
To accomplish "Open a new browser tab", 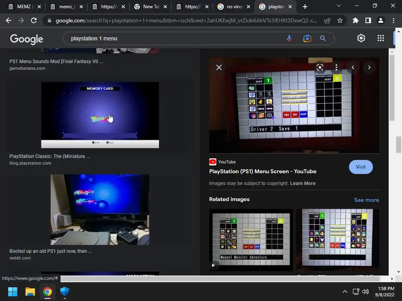I will point(305,7).
